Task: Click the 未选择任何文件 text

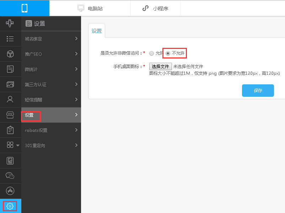Action: (188, 67)
